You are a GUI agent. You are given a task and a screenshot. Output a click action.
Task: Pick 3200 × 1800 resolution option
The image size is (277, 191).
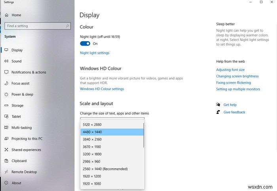pyautogui.click(x=112, y=154)
